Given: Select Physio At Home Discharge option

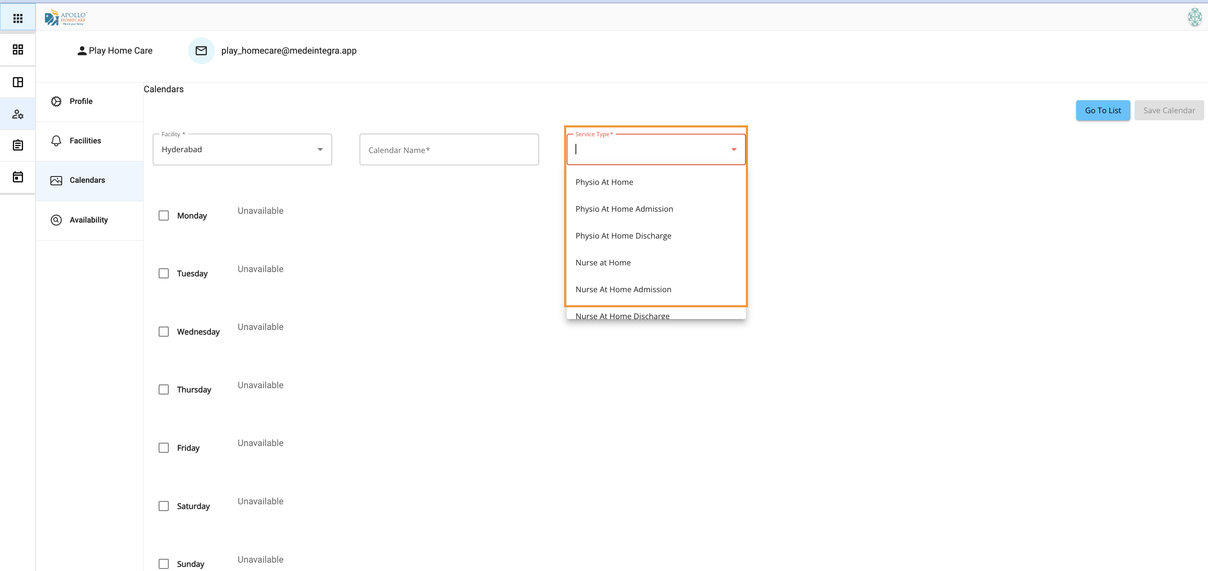Looking at the screenshot, I should (x=623, y=236).
